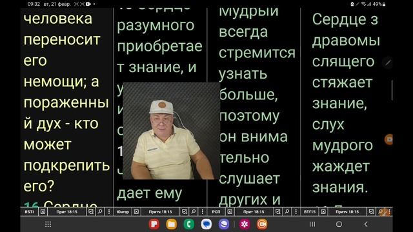Tap the word слух in the ВТГ15 pane
The height and width of the screenshot is (232, 413).
[x=328, y=124]
